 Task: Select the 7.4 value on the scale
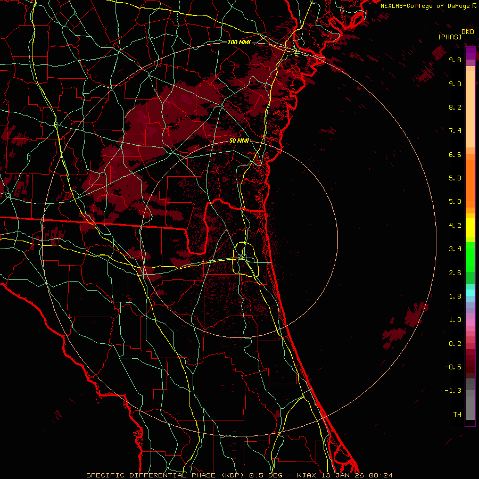[x=455, y=131]
